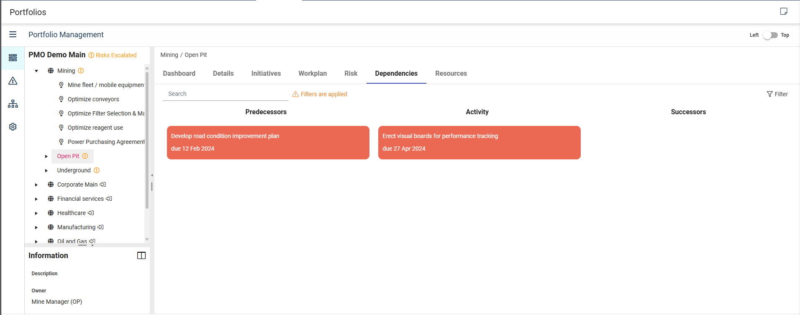Click the lightbulb icon beside Optimize conveyors
The width and height of the screenshot is (800, 315).
61,99
